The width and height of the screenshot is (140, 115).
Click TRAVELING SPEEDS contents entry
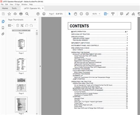(100, 40)
